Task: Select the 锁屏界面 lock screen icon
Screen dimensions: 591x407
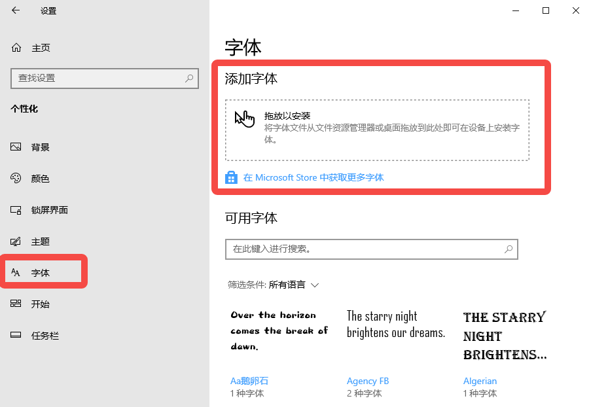Action: tap(17, 210)
